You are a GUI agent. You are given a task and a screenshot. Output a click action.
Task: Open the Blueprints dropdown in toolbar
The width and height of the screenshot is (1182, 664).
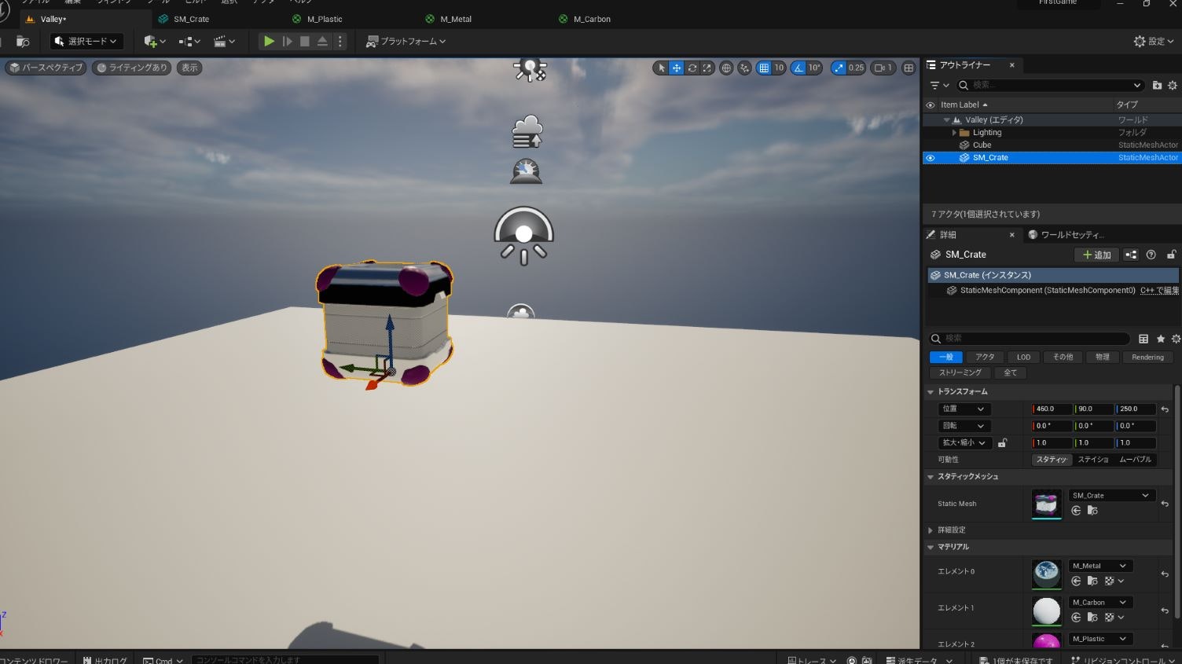pyautogui.click(x=189, y=41)
